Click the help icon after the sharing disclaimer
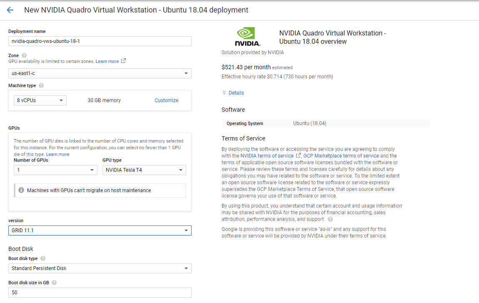 click(330, 219)
